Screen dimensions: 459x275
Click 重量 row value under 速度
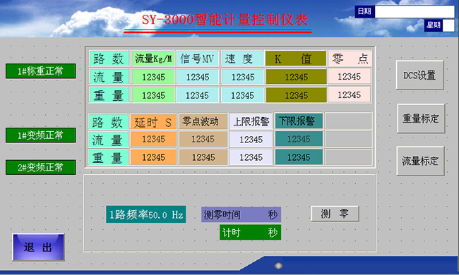tap(242, 95)
